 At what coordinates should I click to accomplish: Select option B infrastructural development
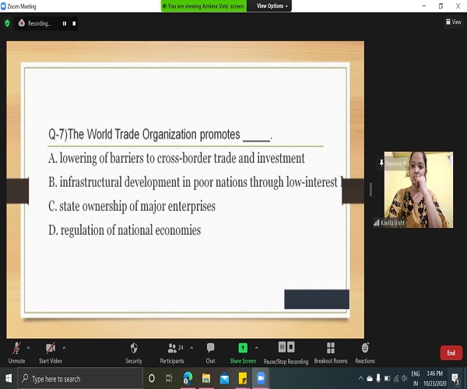(206, 182)
